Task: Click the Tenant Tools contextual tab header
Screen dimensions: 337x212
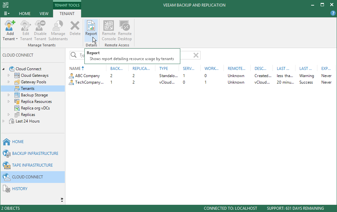Action: [x=67, y=5]
